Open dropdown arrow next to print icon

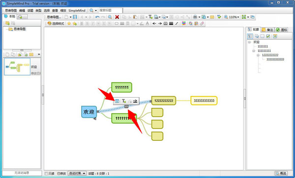click(199, 17)
